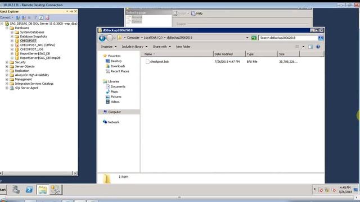Click the search magnifier in Explorer
This screenshot has height=202, width=360.
(321, 38)
